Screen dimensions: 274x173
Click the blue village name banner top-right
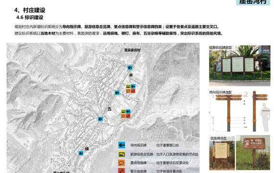253,2
